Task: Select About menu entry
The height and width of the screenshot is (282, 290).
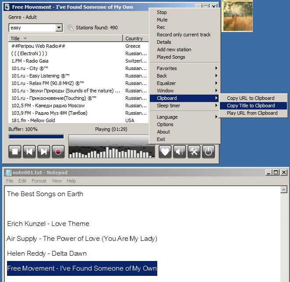Action: click(x=184, y=132)
